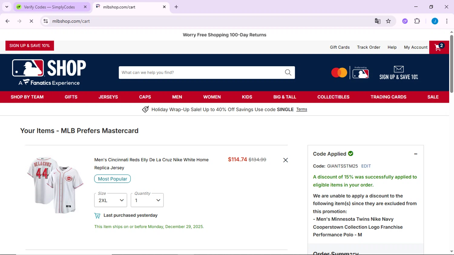Close the Verify Codes SimplyCodes tab
454x255 pixels.
pos(85,7)
